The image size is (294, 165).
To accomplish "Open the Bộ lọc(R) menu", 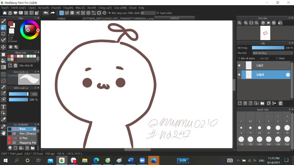I will click(x=44, y=8).
